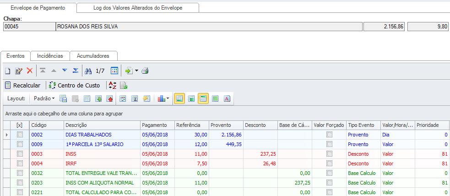Click the New record blank page icon
Image resolution: width=450 pixels, height=196 pixels.
point(8,71)
